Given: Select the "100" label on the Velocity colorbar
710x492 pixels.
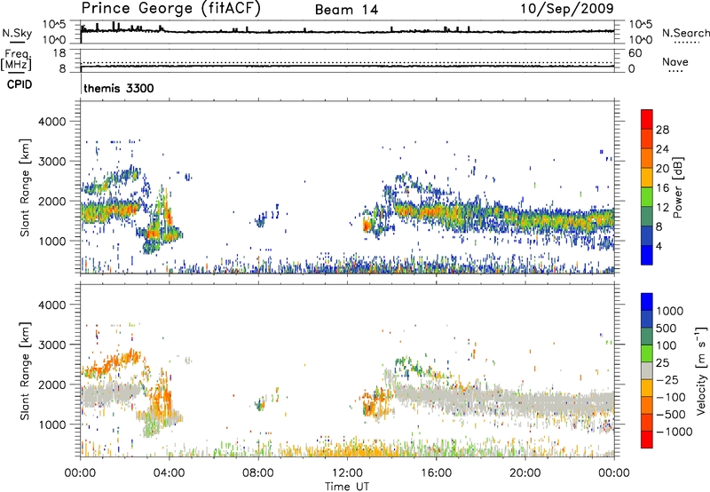Looking at the screenshot, I should point(667,345).
